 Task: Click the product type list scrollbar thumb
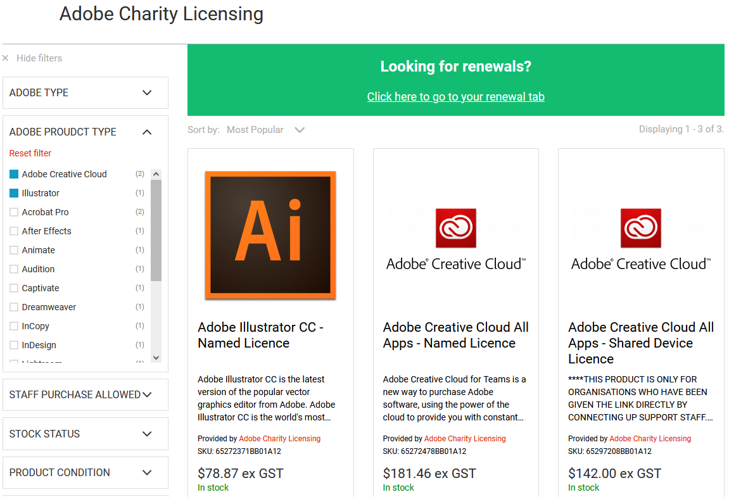(156, 230)
